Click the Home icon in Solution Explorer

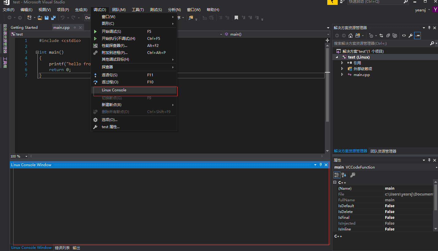click(x=351, y=36)
